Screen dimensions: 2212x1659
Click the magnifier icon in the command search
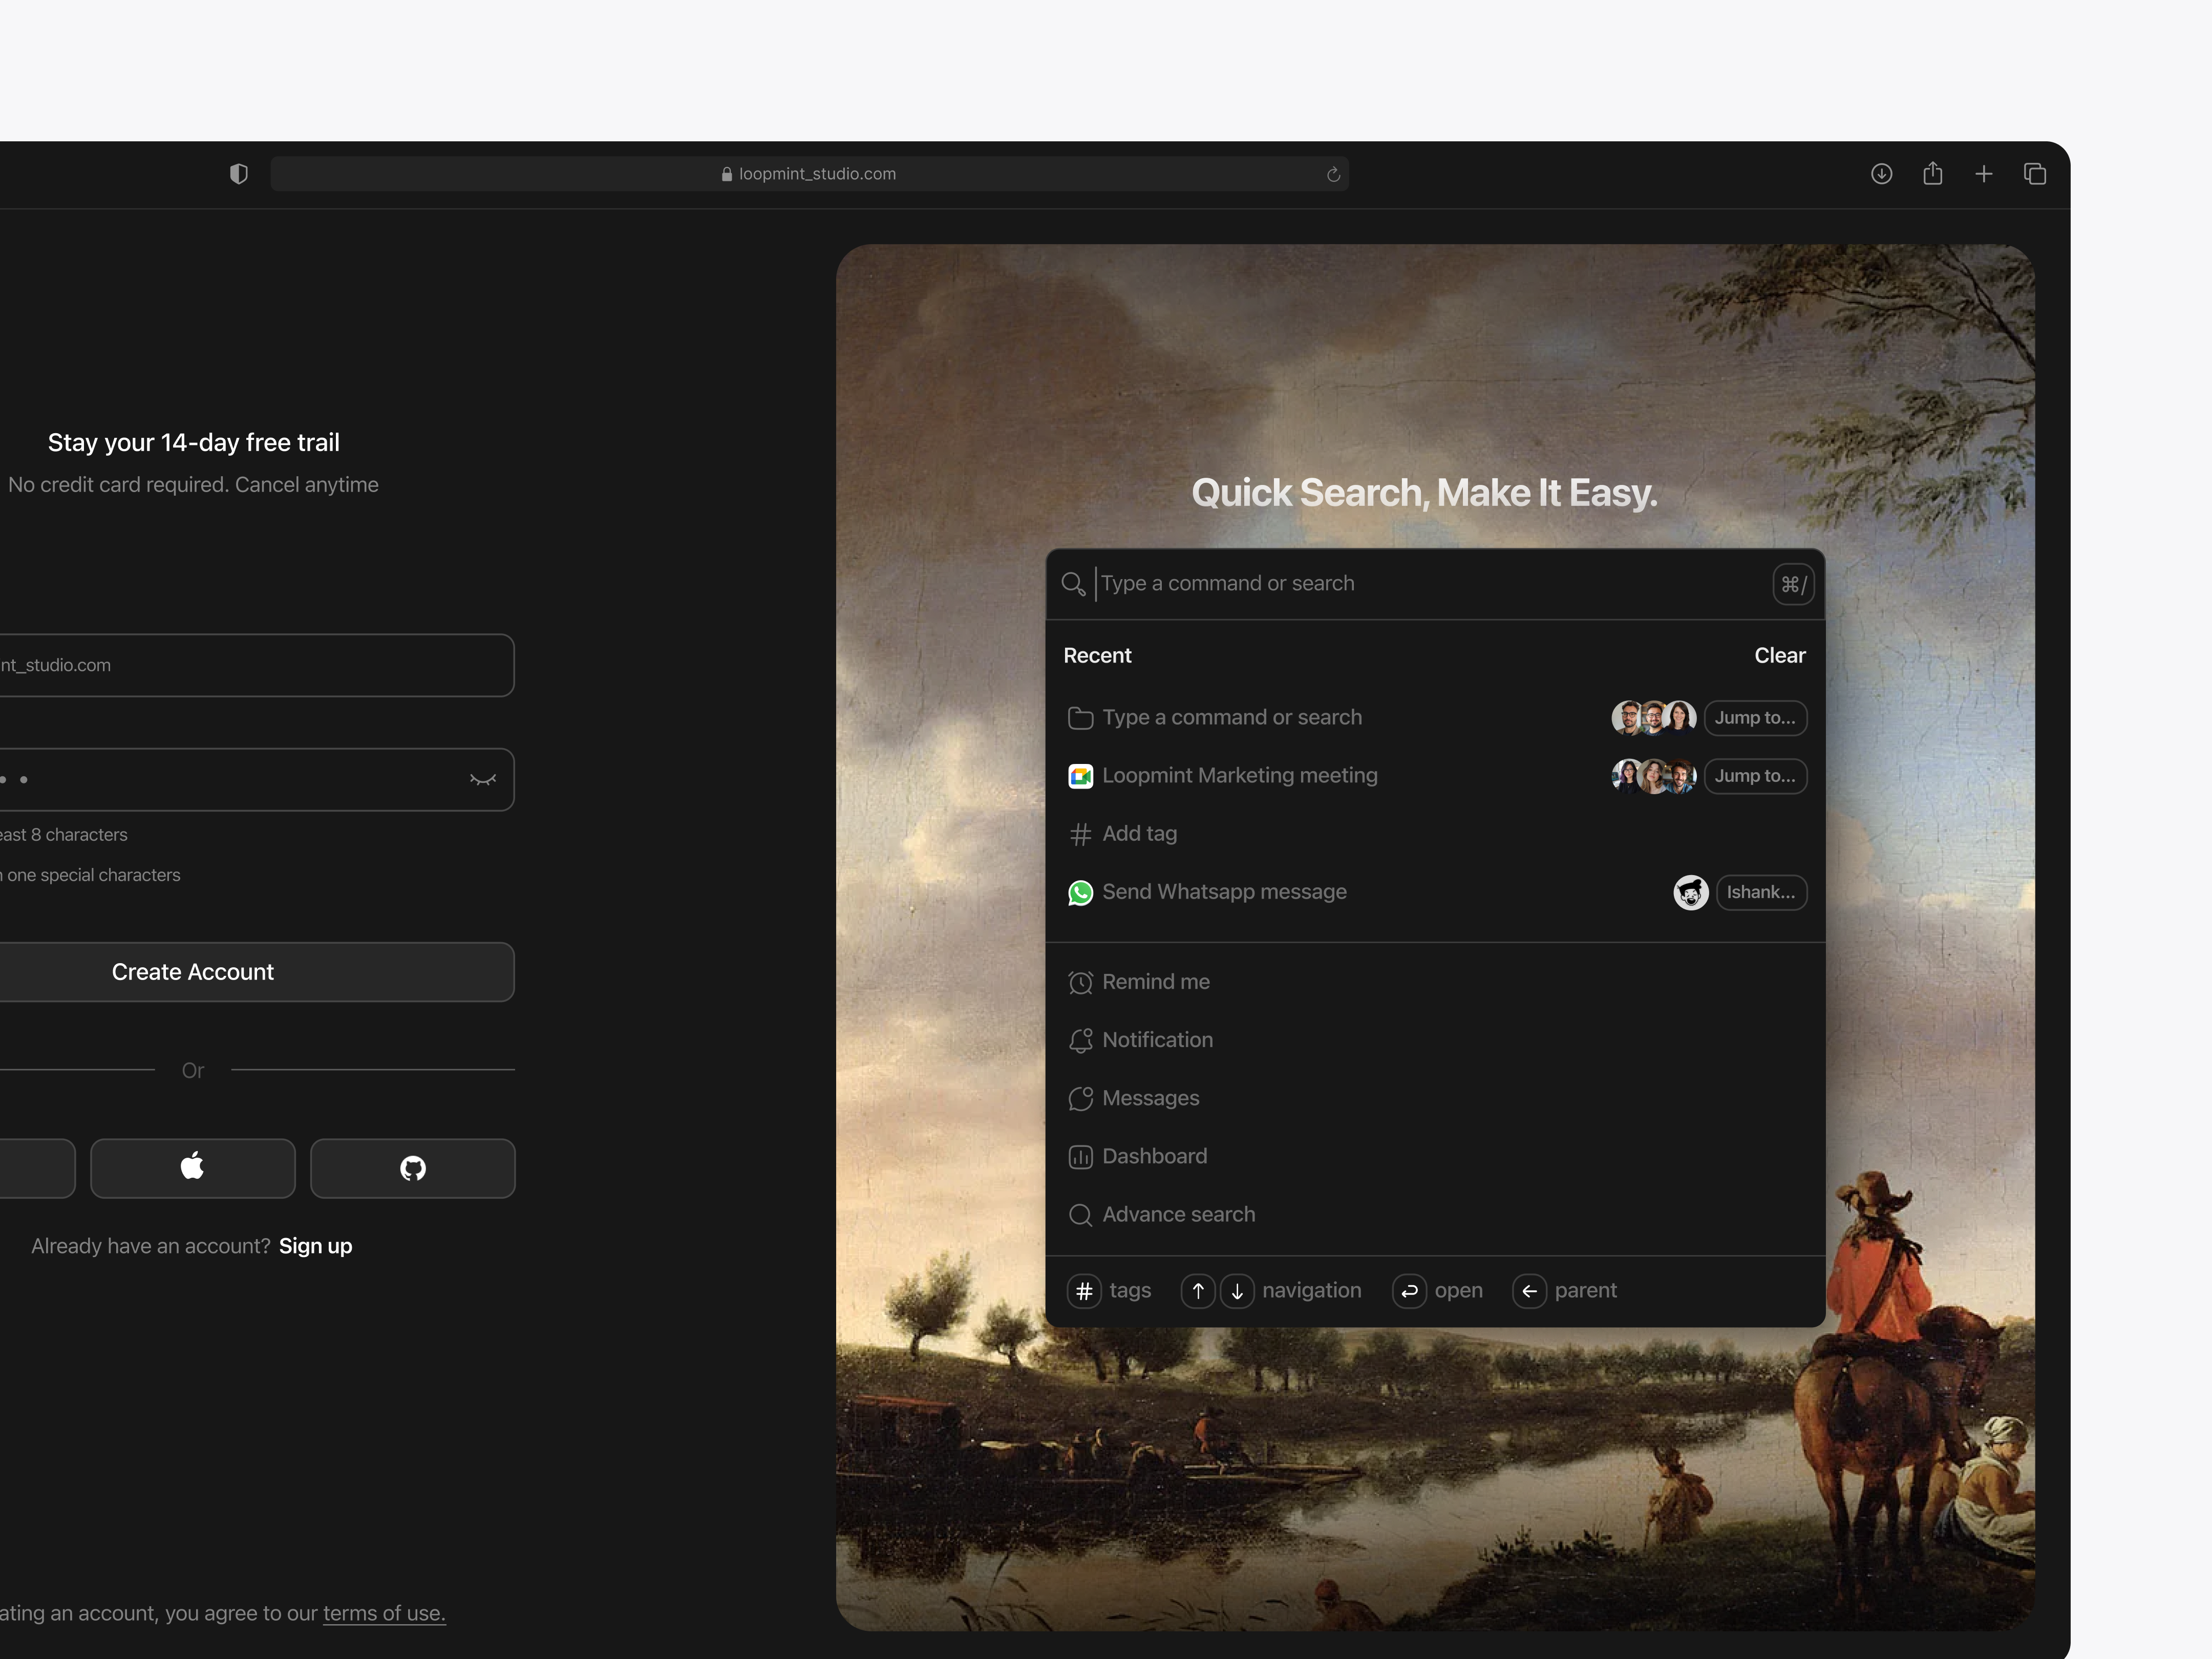(1073, 583)
